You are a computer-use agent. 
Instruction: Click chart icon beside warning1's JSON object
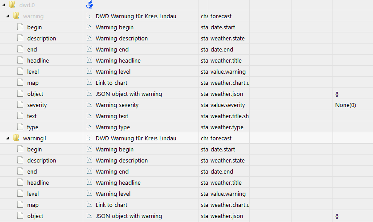pyautogui.click(x=89, y=216)
